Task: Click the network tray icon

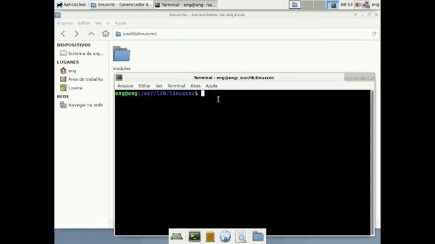Action: click(366, 5)
